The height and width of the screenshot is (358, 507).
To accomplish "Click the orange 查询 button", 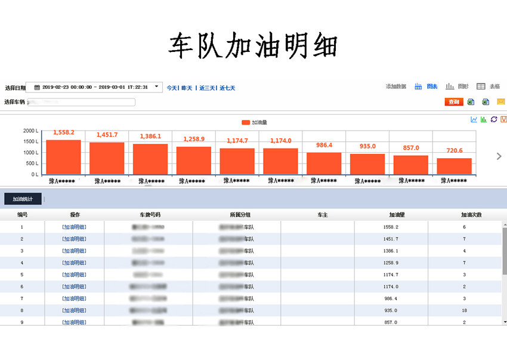I will (x=454, y=102).
